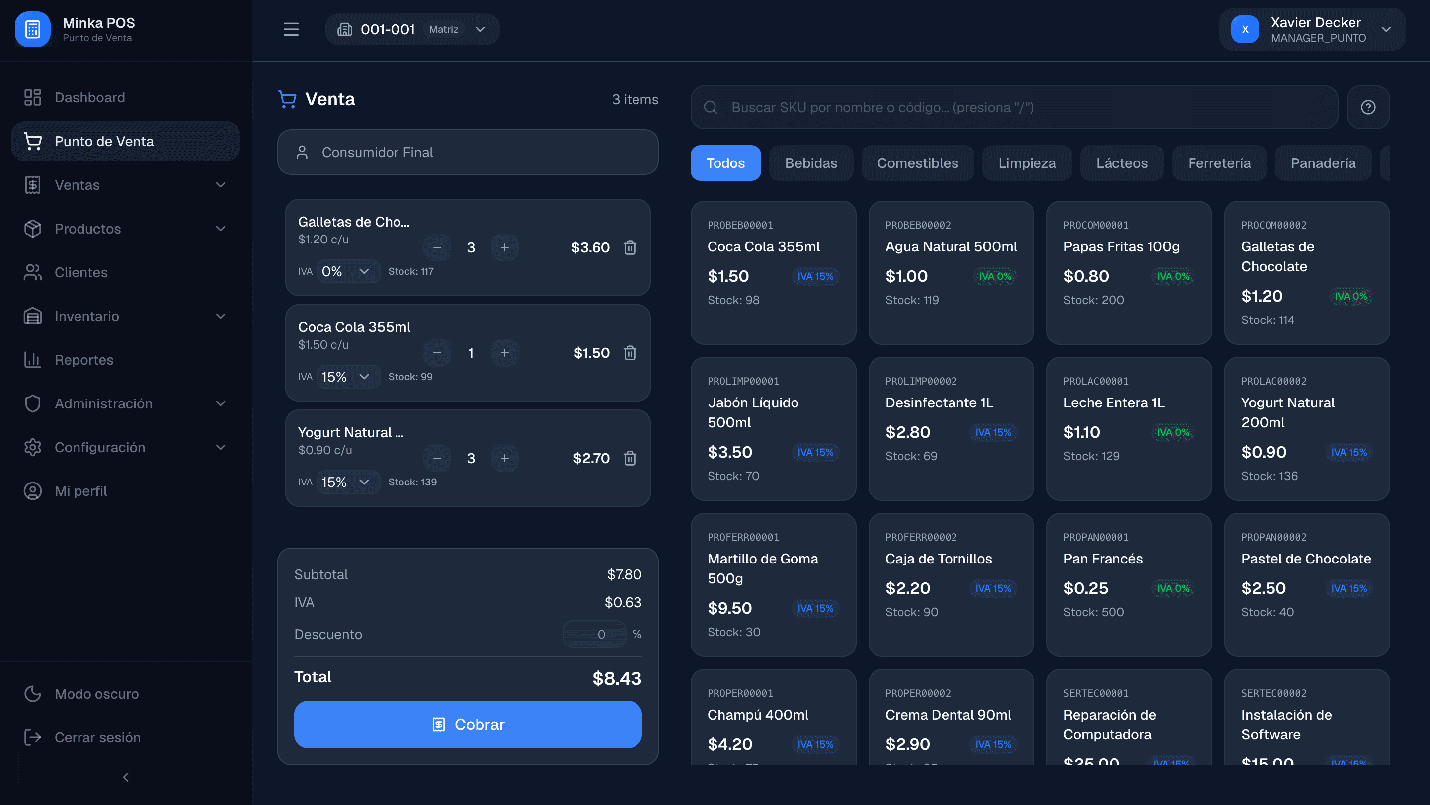Click trash icon for Yogurt Natural item
Viewport: 1430px width, 805px height.
tap(630, 459)
